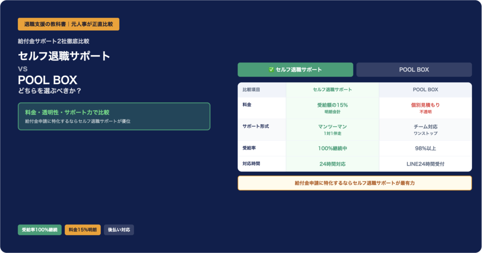482x253 pixels.
Task: Select the サポート形式 row label
Action: (256, 127)
